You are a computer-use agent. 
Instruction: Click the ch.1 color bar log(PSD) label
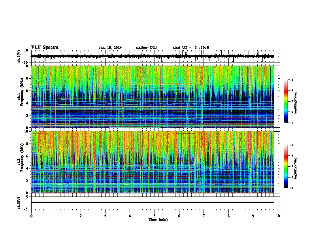coord(296,103)
